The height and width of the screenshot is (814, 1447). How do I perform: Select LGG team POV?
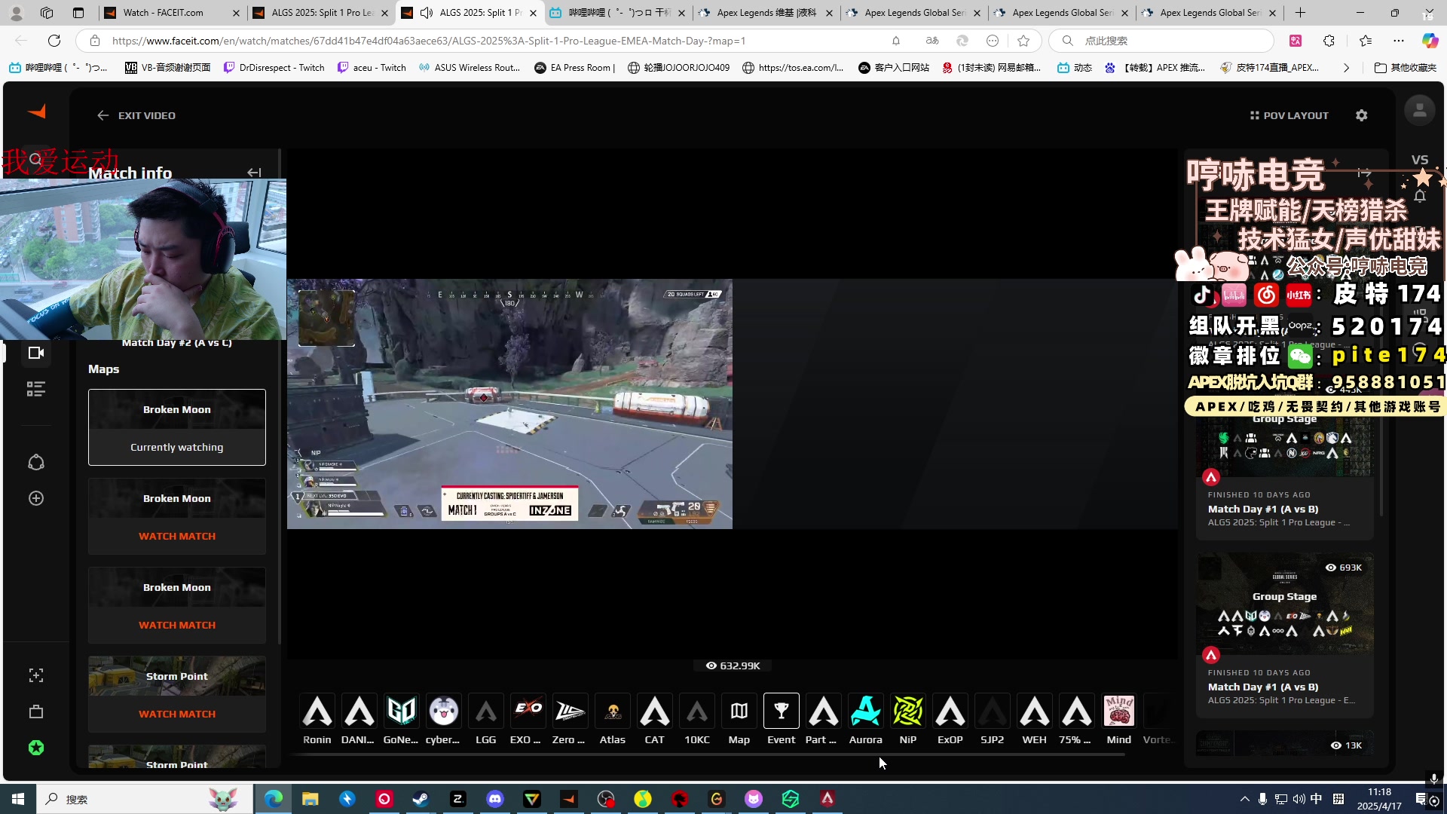[486, 719]
